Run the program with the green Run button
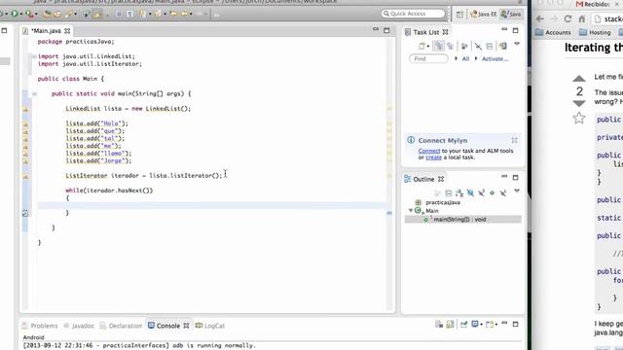623x350 pixels. [15, 14]
